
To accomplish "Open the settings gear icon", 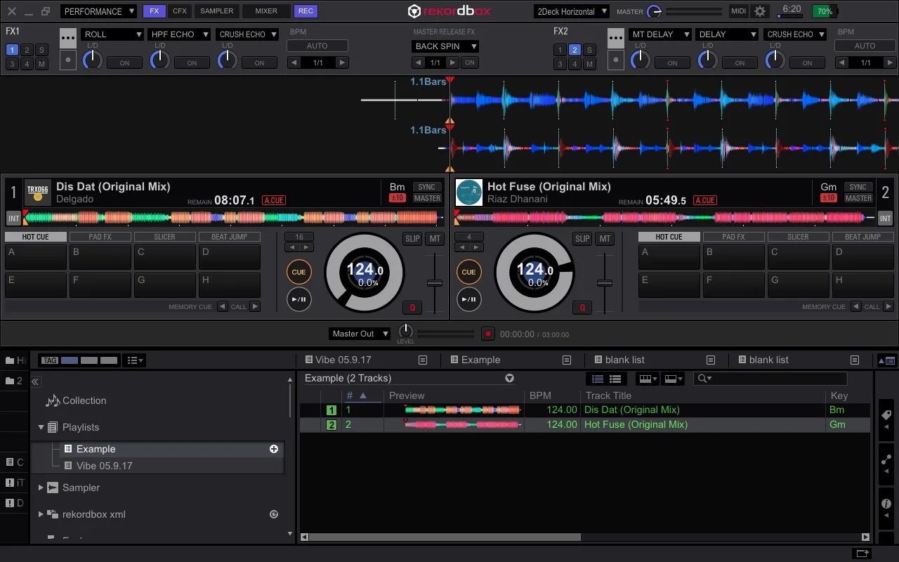I will [760, 11].
